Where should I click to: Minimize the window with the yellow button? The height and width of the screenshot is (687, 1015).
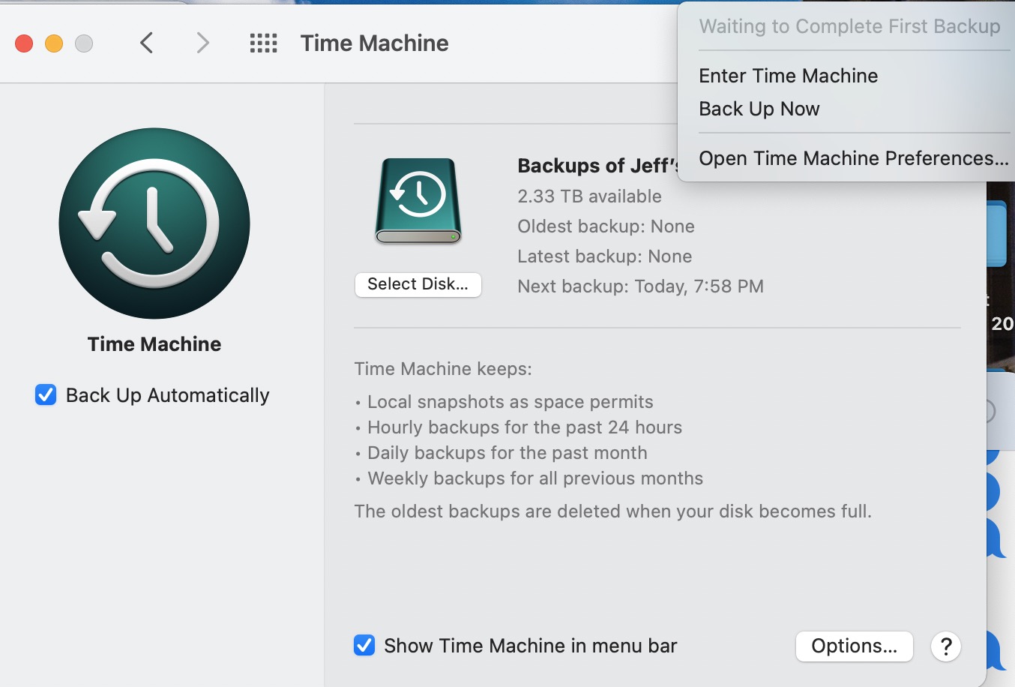point(54,43)
